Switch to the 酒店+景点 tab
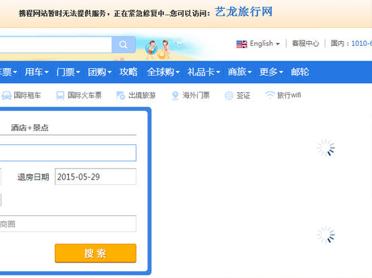Image resolution: width=372 pixels, height=278 pixels. coord(30,128)
